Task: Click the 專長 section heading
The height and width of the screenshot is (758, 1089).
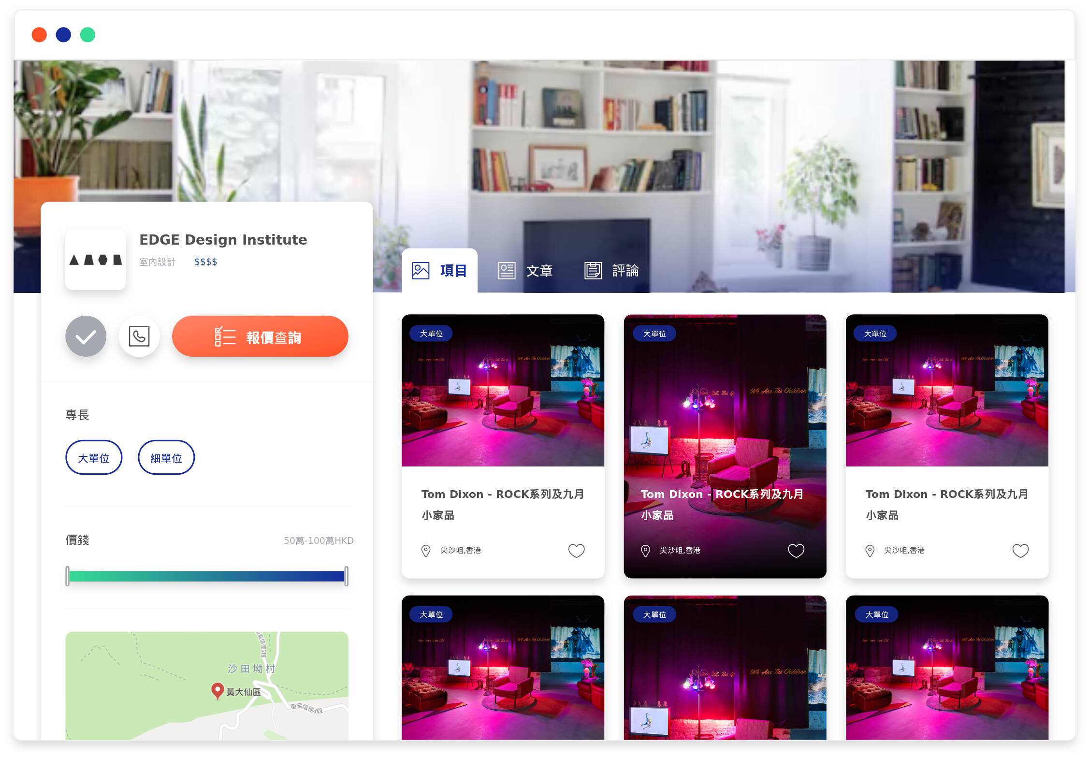Action: 77,415
